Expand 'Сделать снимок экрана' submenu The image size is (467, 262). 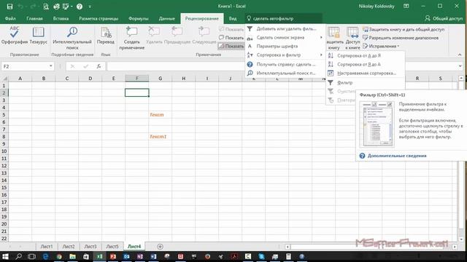coord(285,37)
